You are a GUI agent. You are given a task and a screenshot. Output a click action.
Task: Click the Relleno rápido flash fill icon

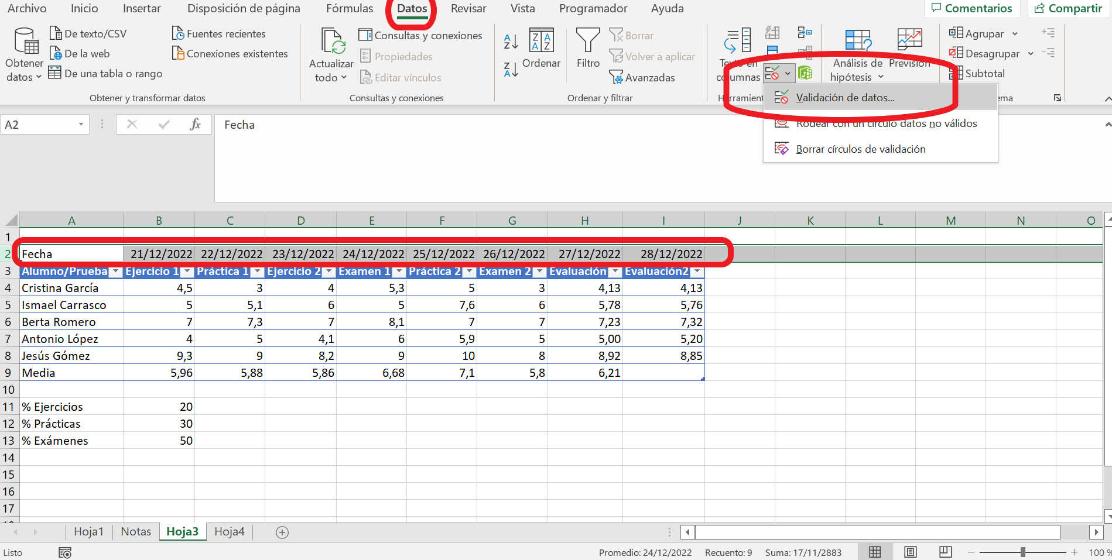772,33
